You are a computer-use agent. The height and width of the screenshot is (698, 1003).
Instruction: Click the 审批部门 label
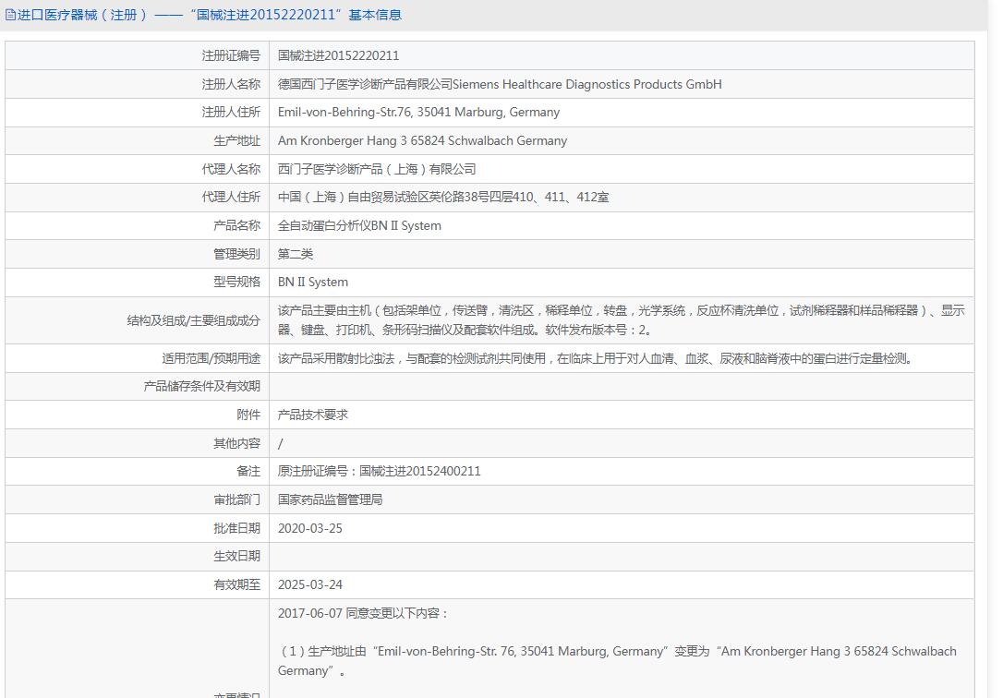click(x=236, y=499)
